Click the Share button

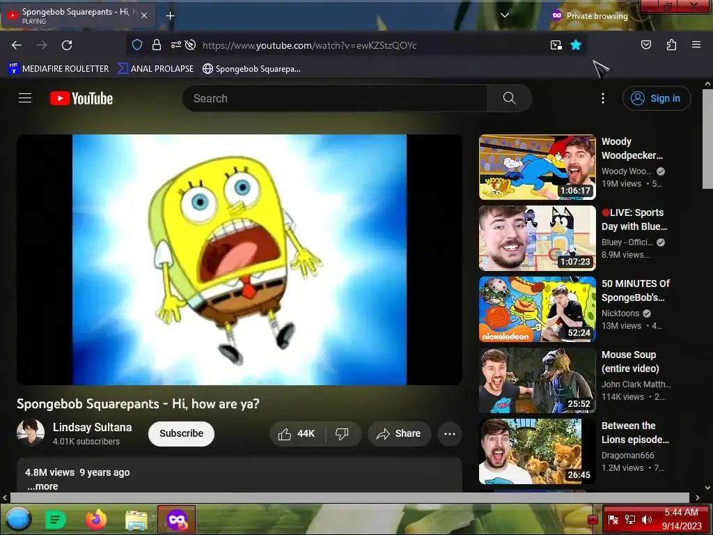399,433
